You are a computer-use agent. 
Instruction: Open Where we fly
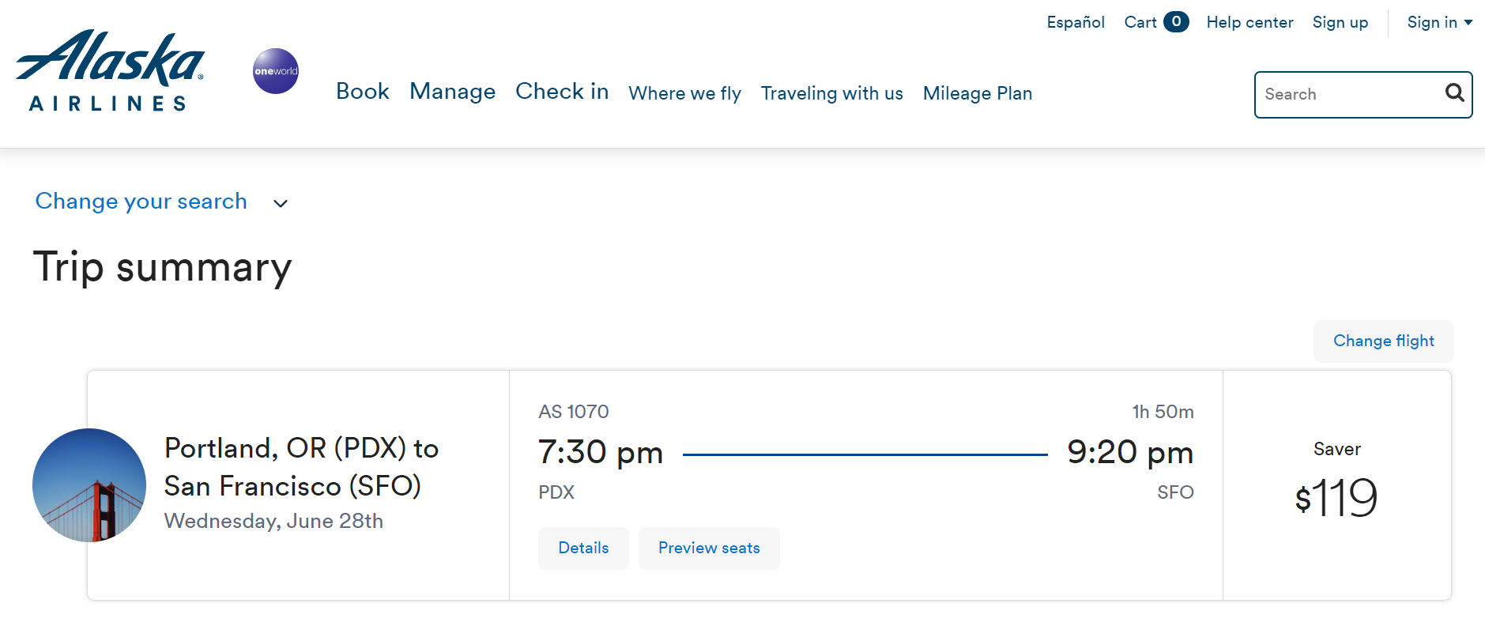[684, 93]
